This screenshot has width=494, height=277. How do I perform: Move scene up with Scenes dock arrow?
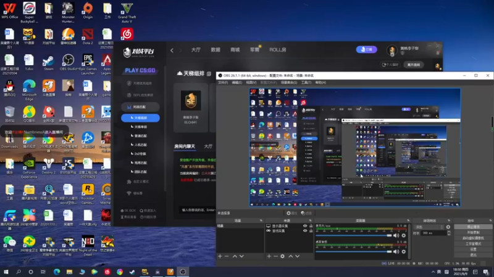tap(235, 256)
